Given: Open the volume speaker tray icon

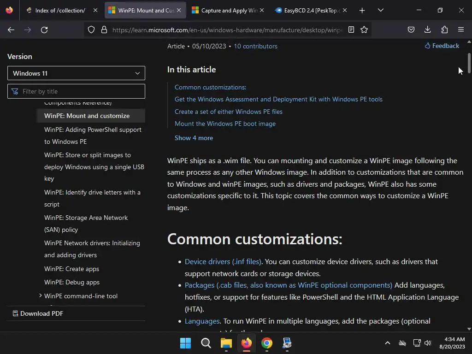Looking at the screenshot, I should 428,343.
